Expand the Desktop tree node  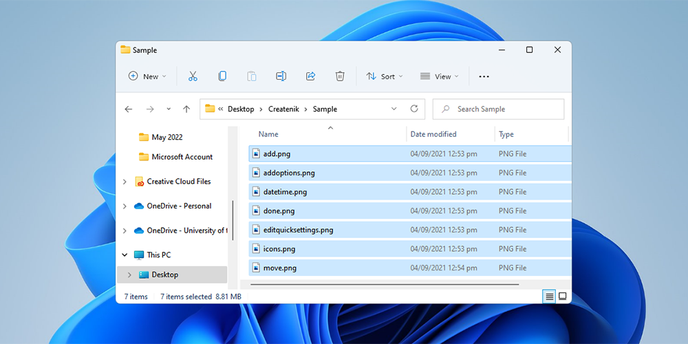click(x=129, y=275)
